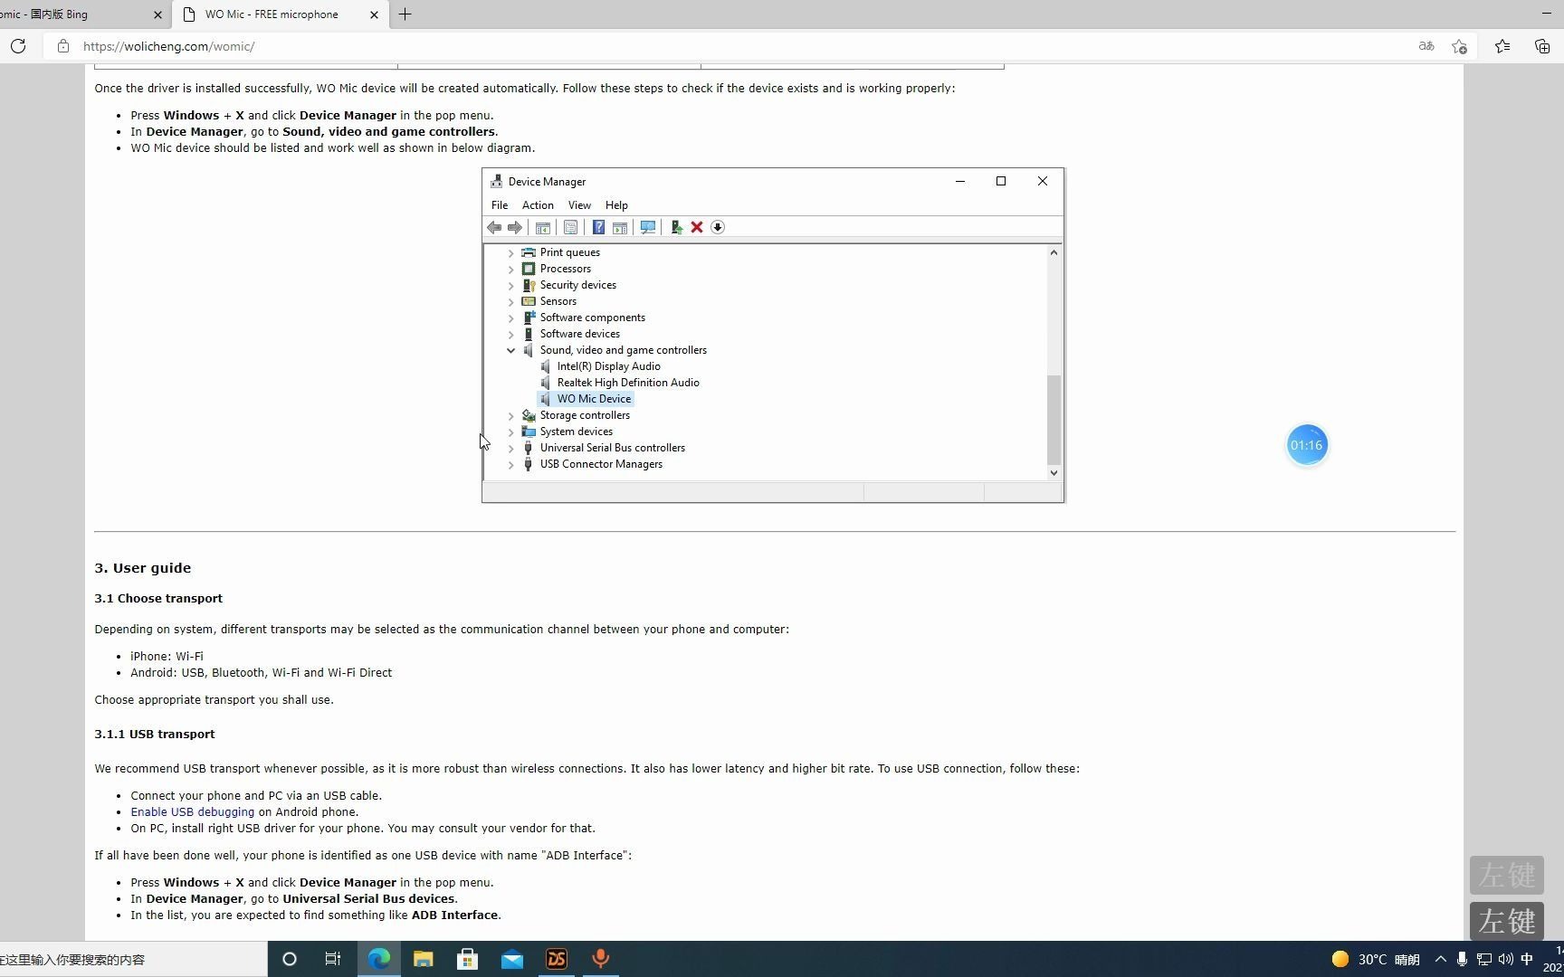Viewport: 1564px width, 977px height.
Task: Expand the Security devices node
Action: pos(511,286)
